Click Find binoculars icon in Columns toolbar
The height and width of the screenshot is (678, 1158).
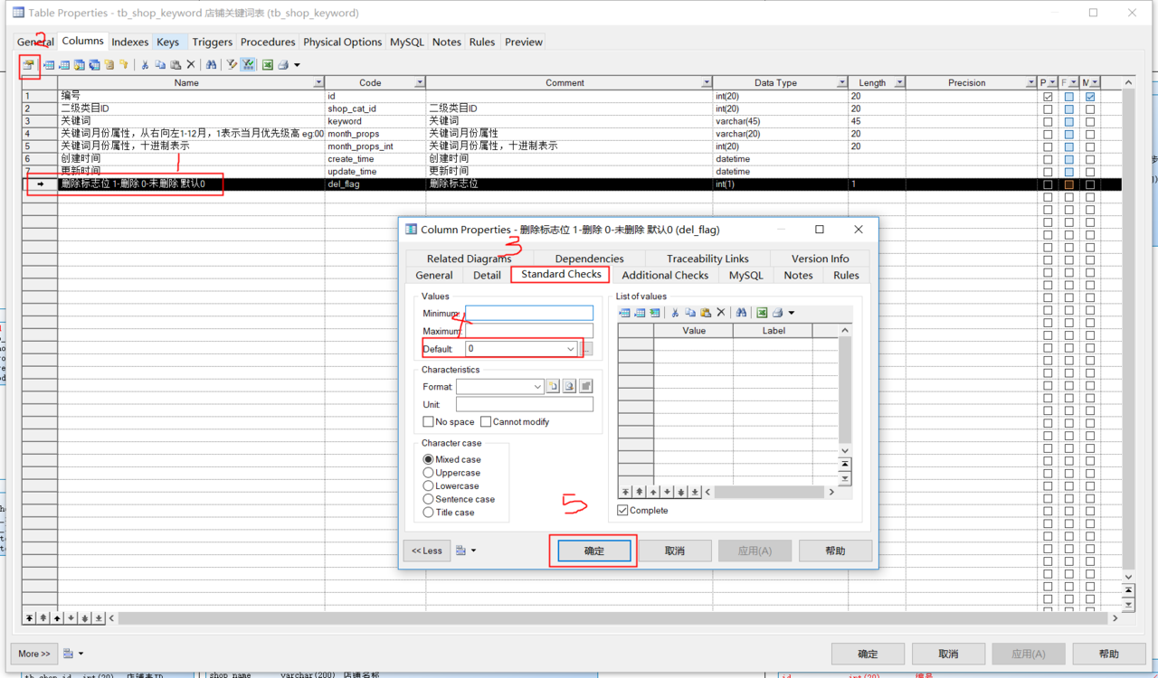[211, 65]
